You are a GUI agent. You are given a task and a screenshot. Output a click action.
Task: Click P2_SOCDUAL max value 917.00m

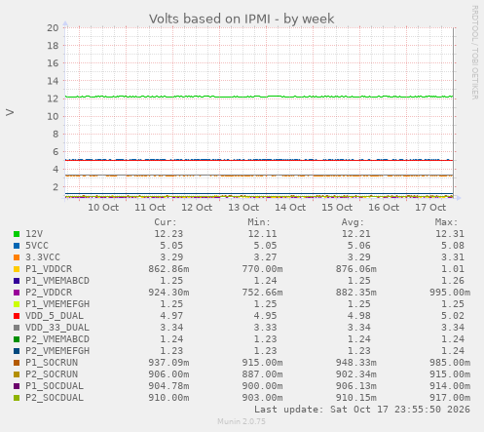click(x=450, y=398)
